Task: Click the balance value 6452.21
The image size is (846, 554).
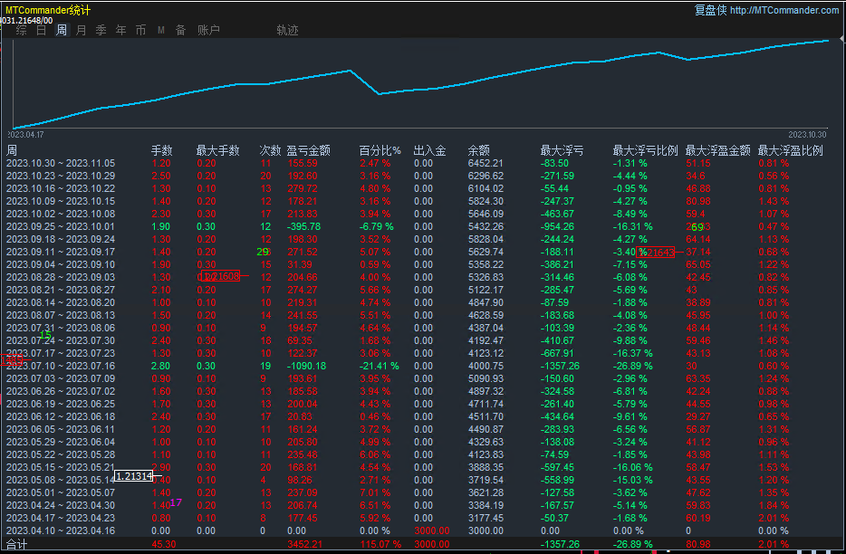Action: click(485, 164)
